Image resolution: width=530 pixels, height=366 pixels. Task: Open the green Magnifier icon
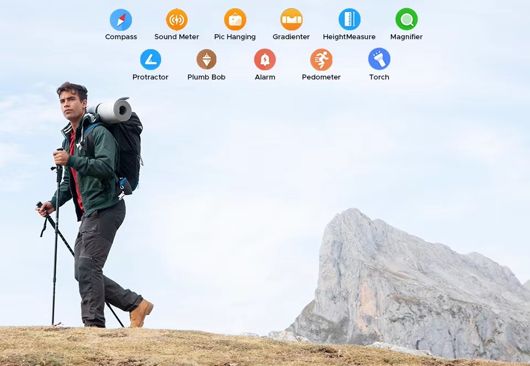406,20
